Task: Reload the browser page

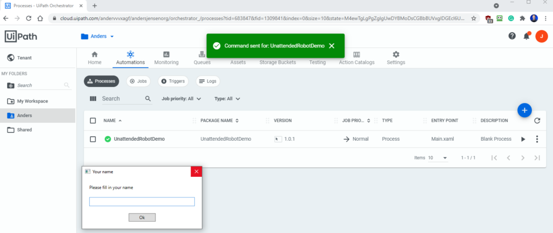Action: (x=29, y=18)
